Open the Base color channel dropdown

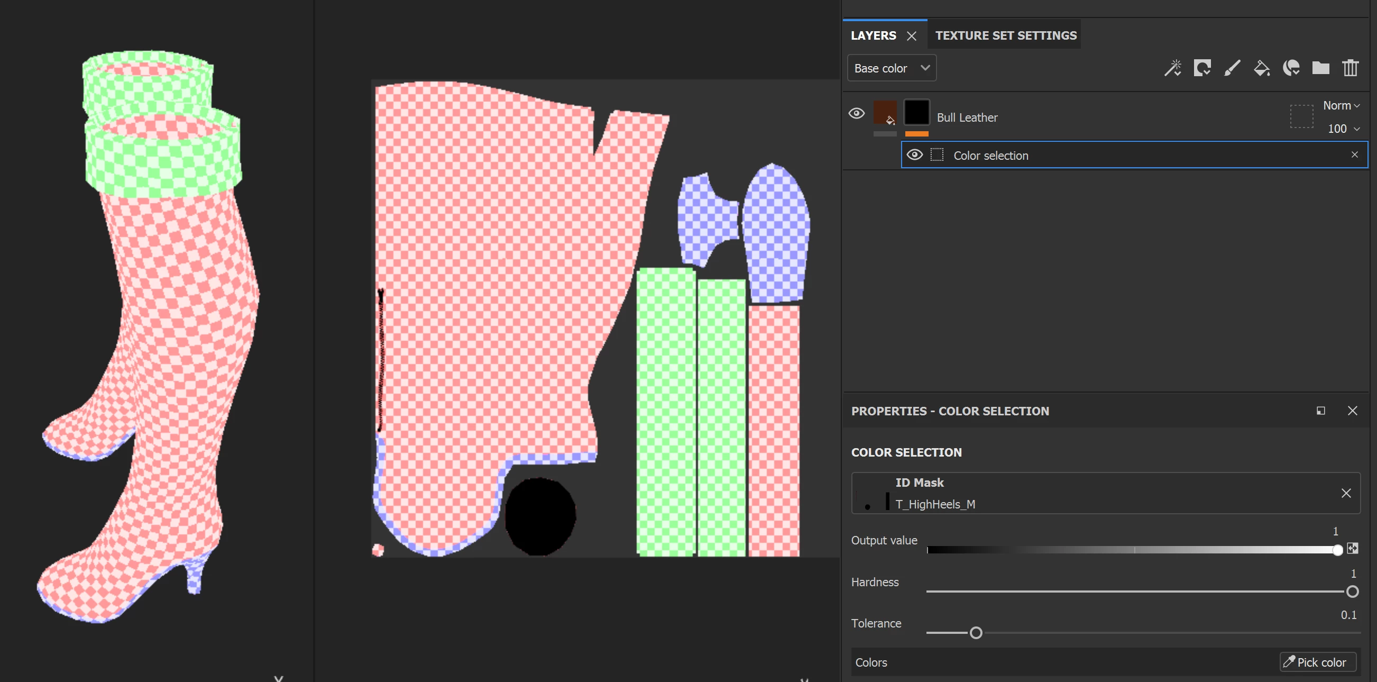click(892, 68)
